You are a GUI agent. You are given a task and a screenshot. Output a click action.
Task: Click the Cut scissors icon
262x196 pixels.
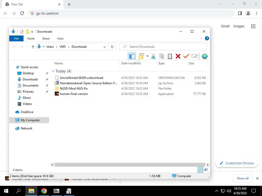(x=153, y=56)
